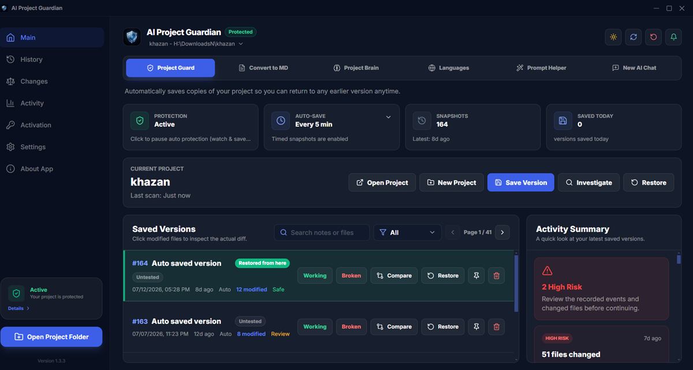Delete version #164 with trash icon
693x370 pixels.
tap(497, 275)
